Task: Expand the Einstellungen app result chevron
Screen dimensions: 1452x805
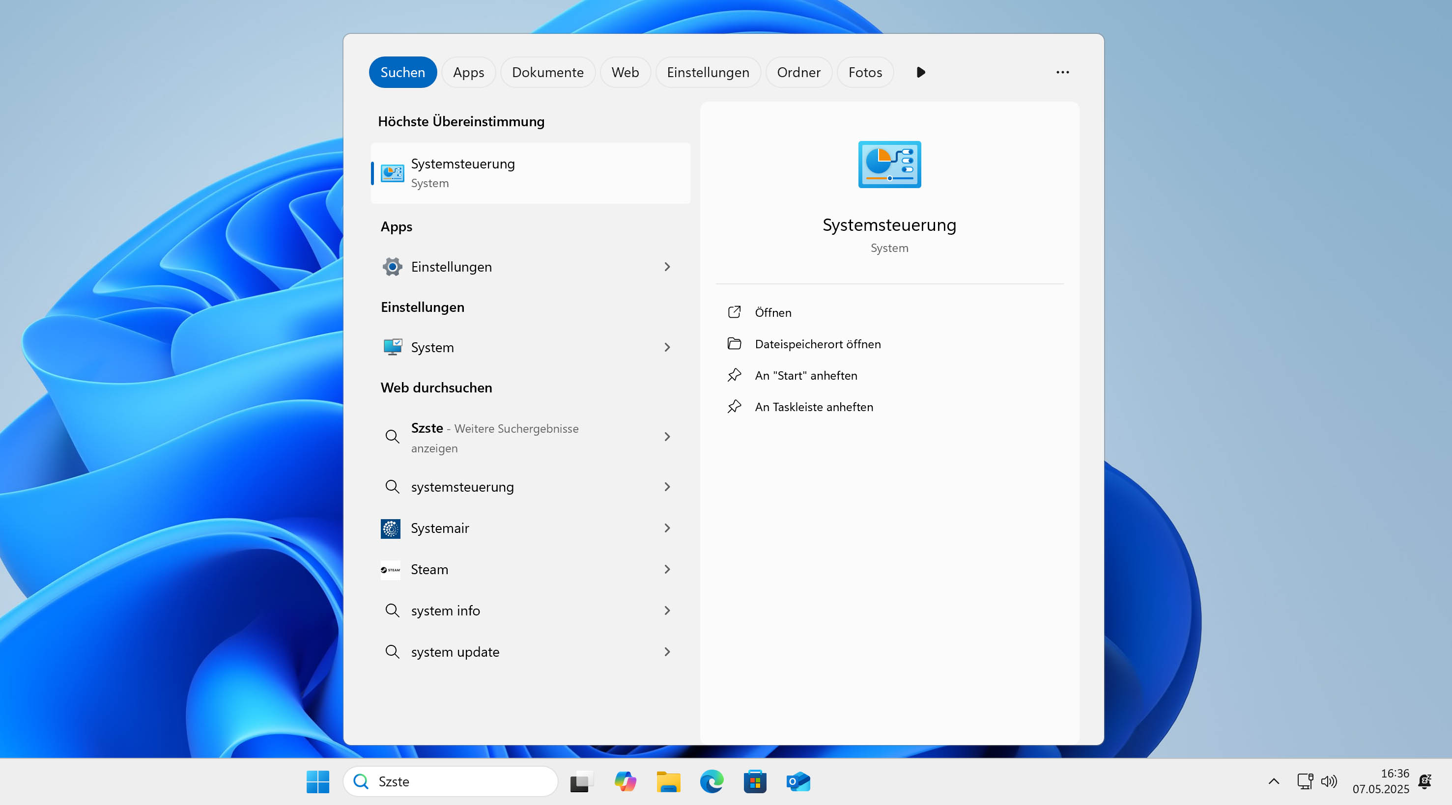Action: click(667, 267)
